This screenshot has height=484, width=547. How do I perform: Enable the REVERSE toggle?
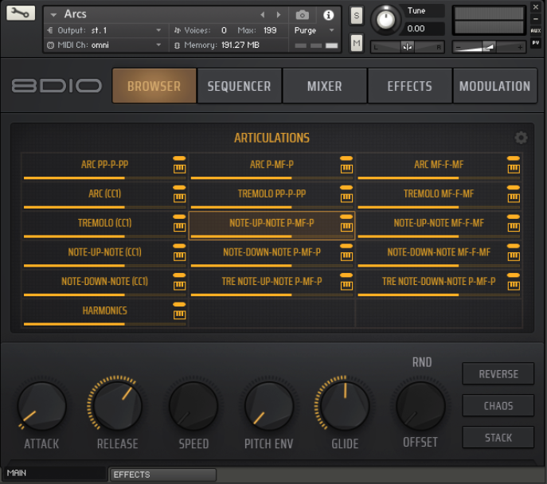tap(498, 374)
